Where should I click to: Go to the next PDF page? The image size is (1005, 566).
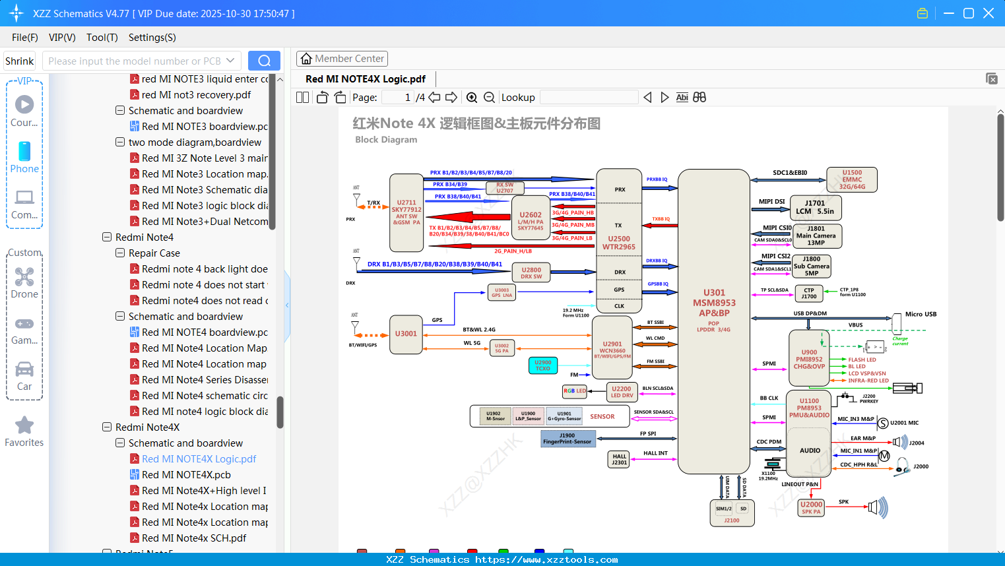pyautogui.click(x=451, y=98)
